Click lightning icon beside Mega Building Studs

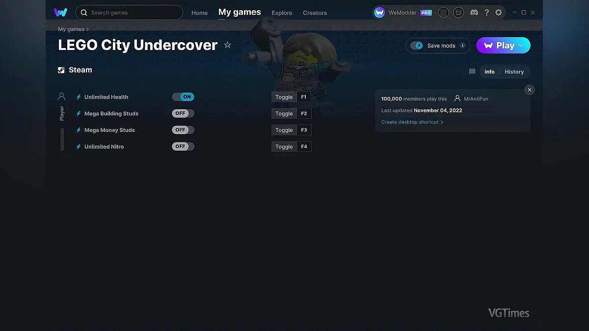(79, 114)
